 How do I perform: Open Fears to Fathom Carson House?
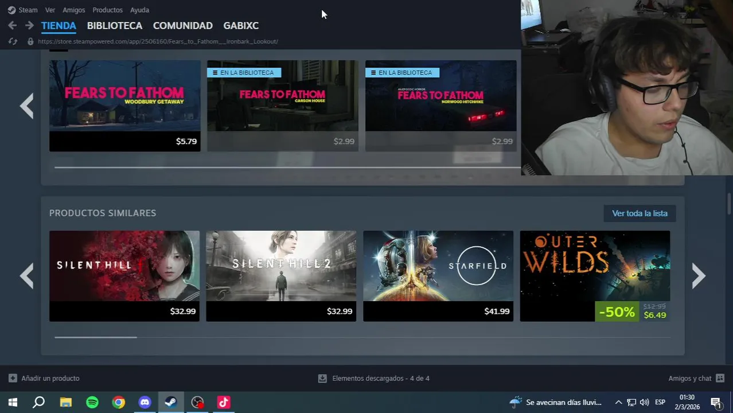282,106
